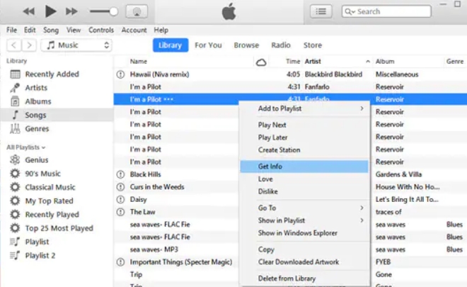
Task: Expand the Go To submenu
Action: point(304,208)
